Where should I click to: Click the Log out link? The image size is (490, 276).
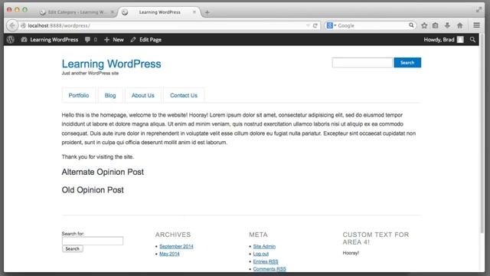tap(260, 254)
